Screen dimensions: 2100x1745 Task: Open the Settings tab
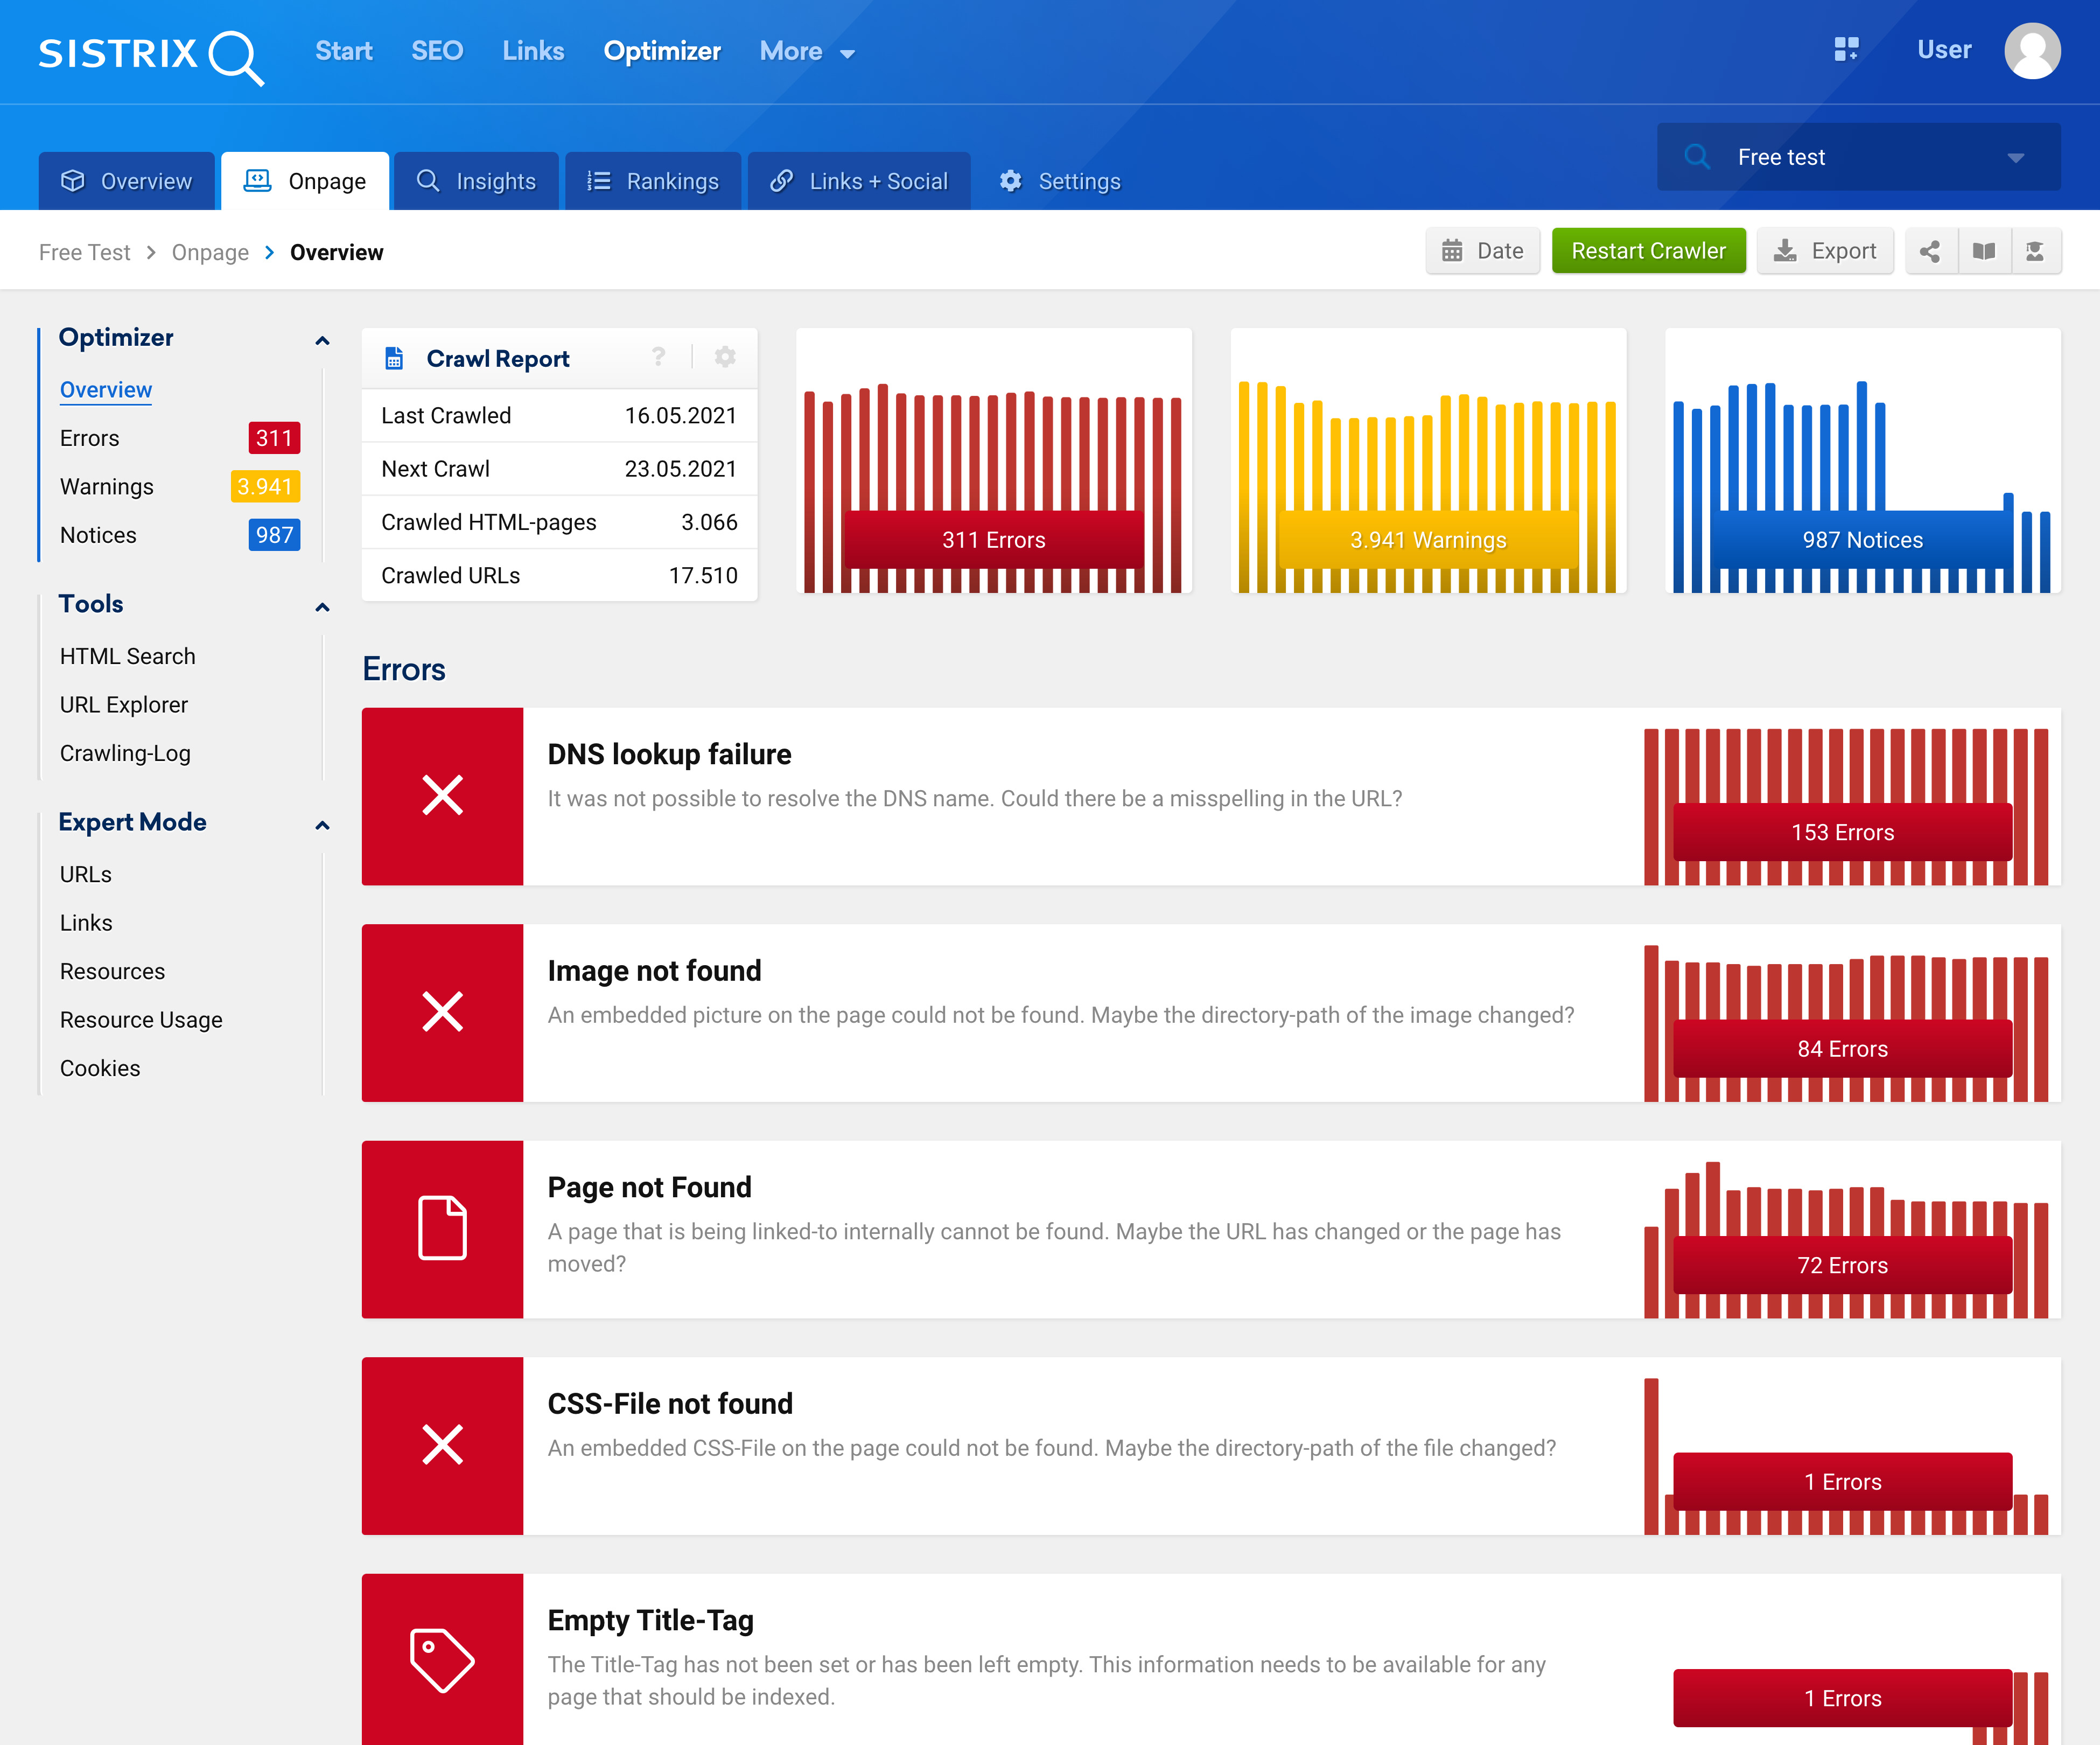point(1060,181)
